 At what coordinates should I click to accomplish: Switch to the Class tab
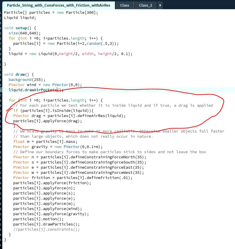click(125, 5)
